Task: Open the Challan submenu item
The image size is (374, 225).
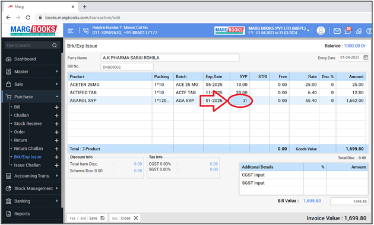Action: click(21, 115)
